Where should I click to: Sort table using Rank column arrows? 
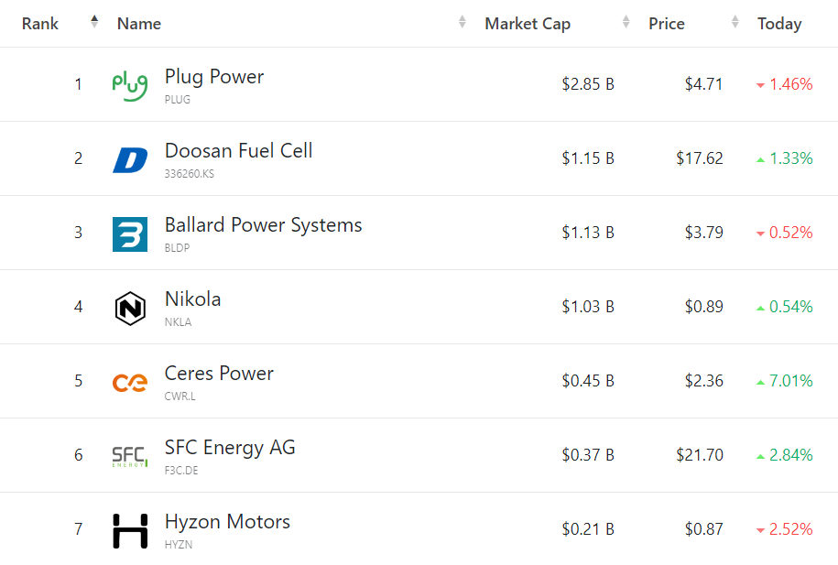pos(94,22)
